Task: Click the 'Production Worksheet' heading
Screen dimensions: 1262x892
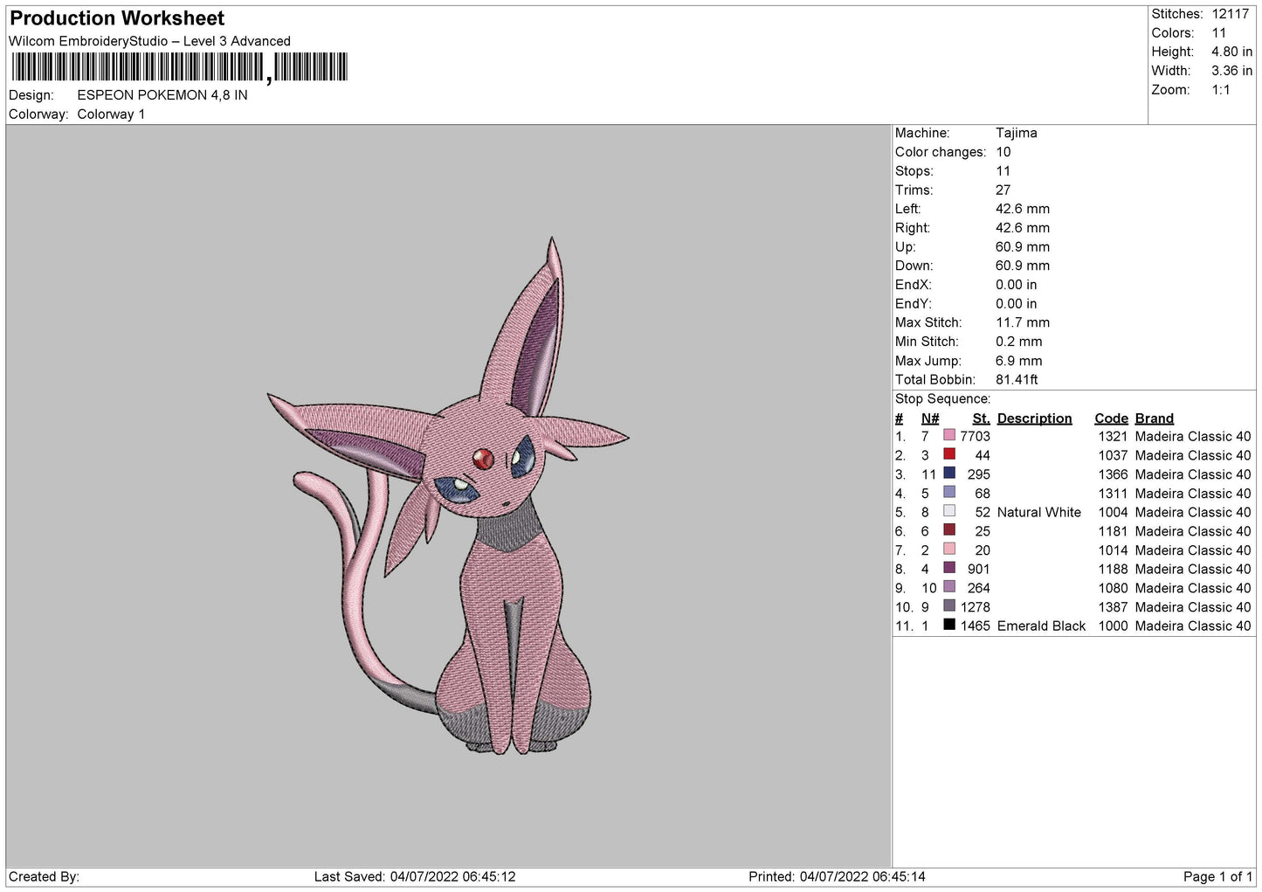Action: (x=117, y=18)
